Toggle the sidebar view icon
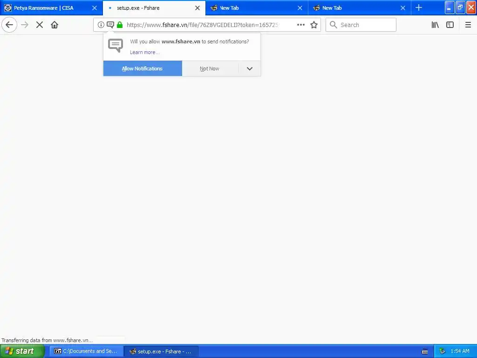The width and height of the screenshot is (477, 358). tap(450, 25)
